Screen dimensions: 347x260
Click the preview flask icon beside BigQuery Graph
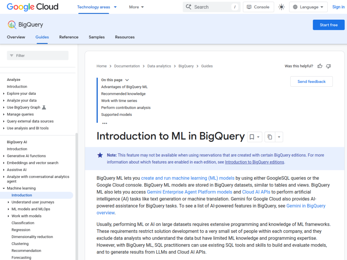coord(44,107)
